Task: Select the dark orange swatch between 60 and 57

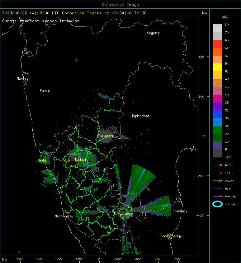Action: [x=217, y=52]
